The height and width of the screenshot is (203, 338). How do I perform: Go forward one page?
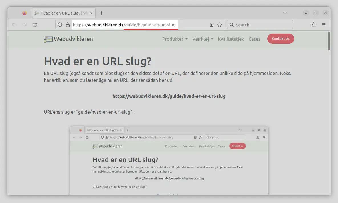click(x=25, y=25)
